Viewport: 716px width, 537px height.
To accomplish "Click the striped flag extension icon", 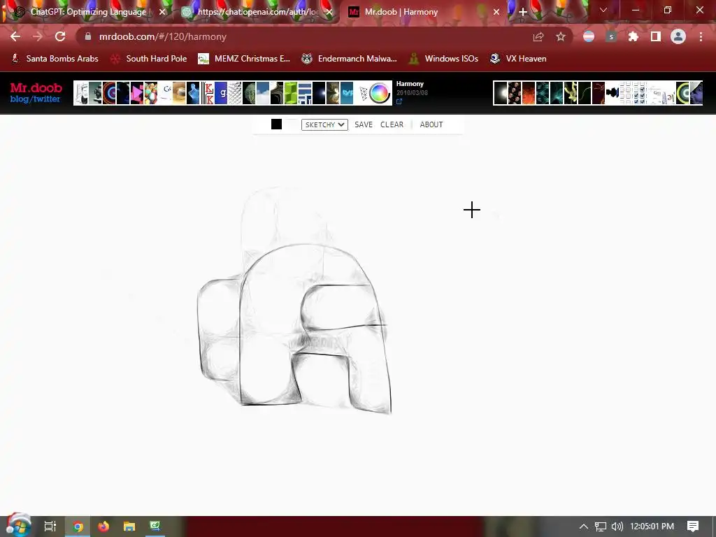I will [589, 36].
